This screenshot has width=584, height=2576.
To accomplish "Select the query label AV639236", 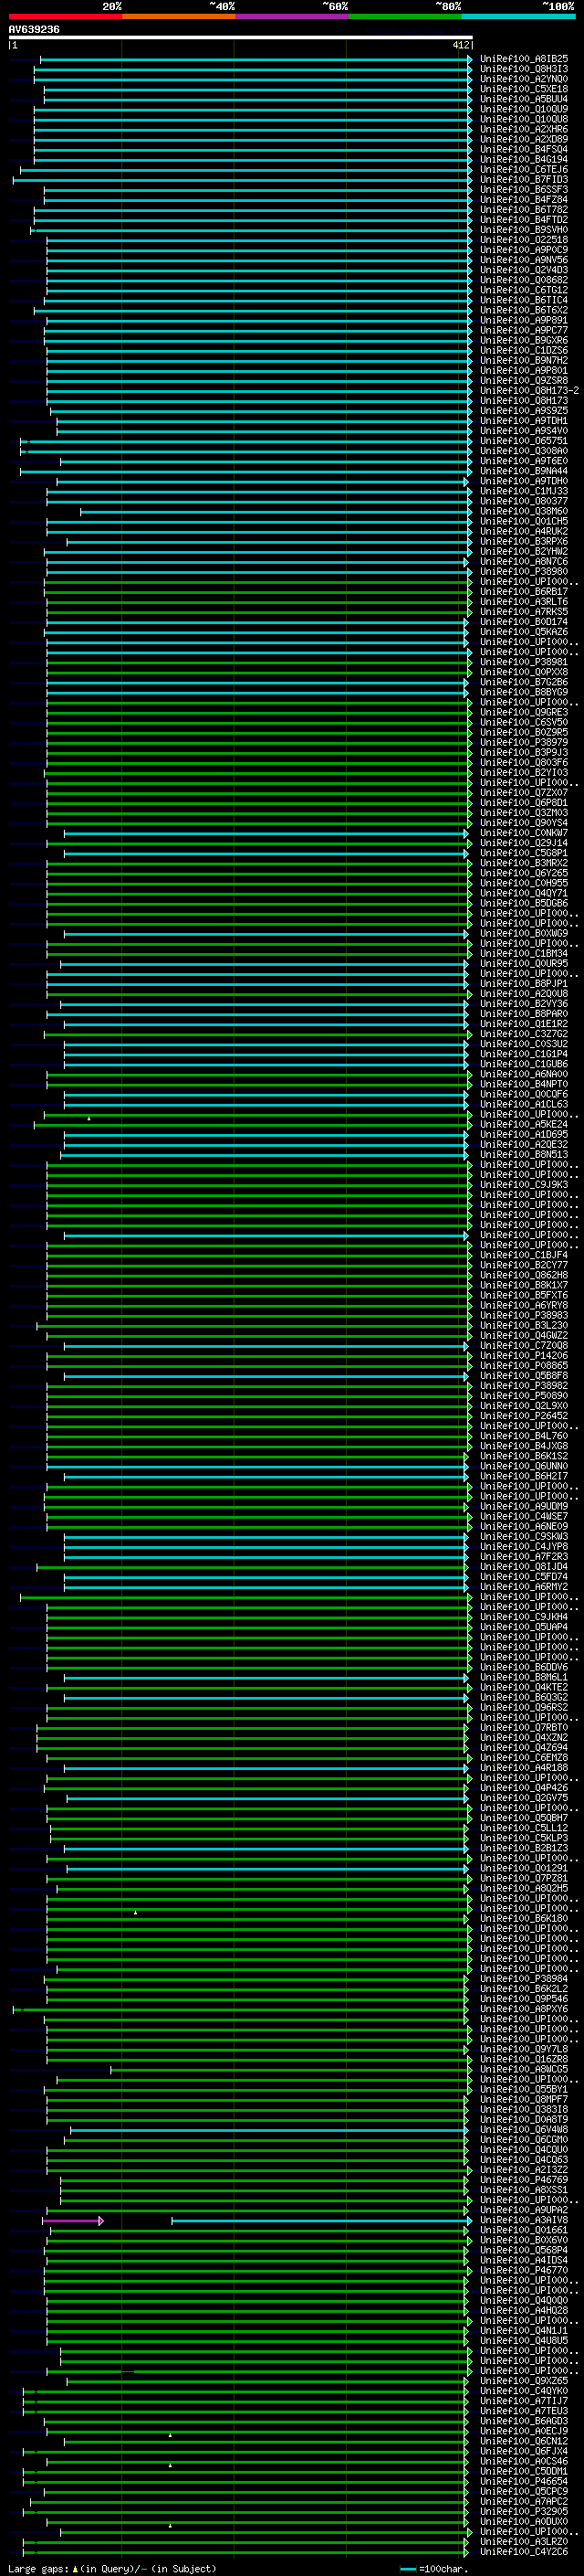I will (34, 29).
